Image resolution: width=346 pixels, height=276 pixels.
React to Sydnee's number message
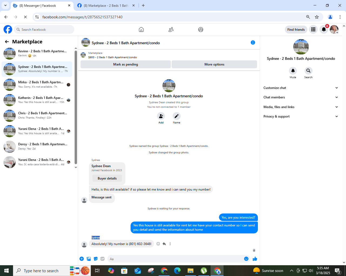pyautogui.click(x=158, y=244)
